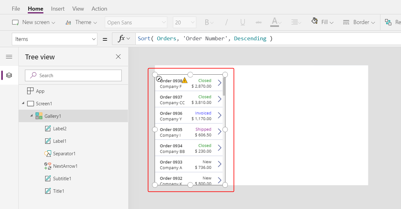Click the hamburger menu icon

[x=9, y=57]
